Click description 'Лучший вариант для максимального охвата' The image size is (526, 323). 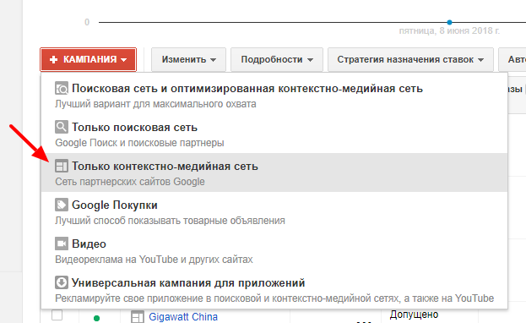[155, 104]
